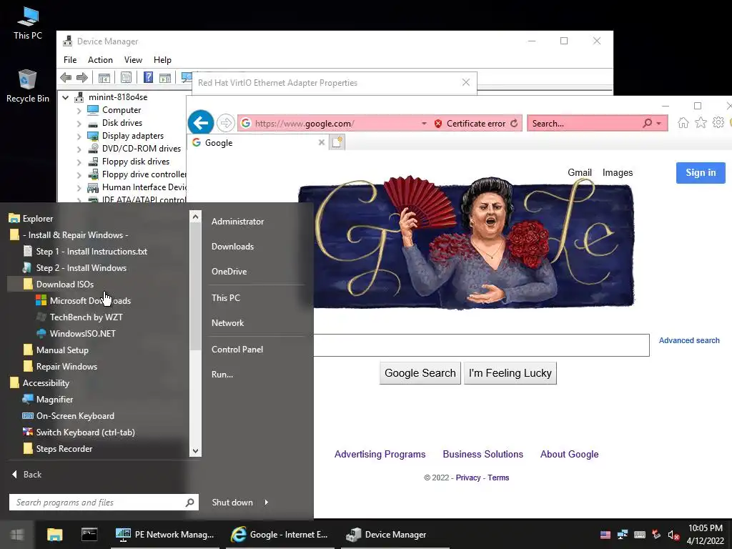Click the blue help icon in Device Manager toolbar
Screen dimensions: 732x549
pyautogui.click(x=148, y=77)
